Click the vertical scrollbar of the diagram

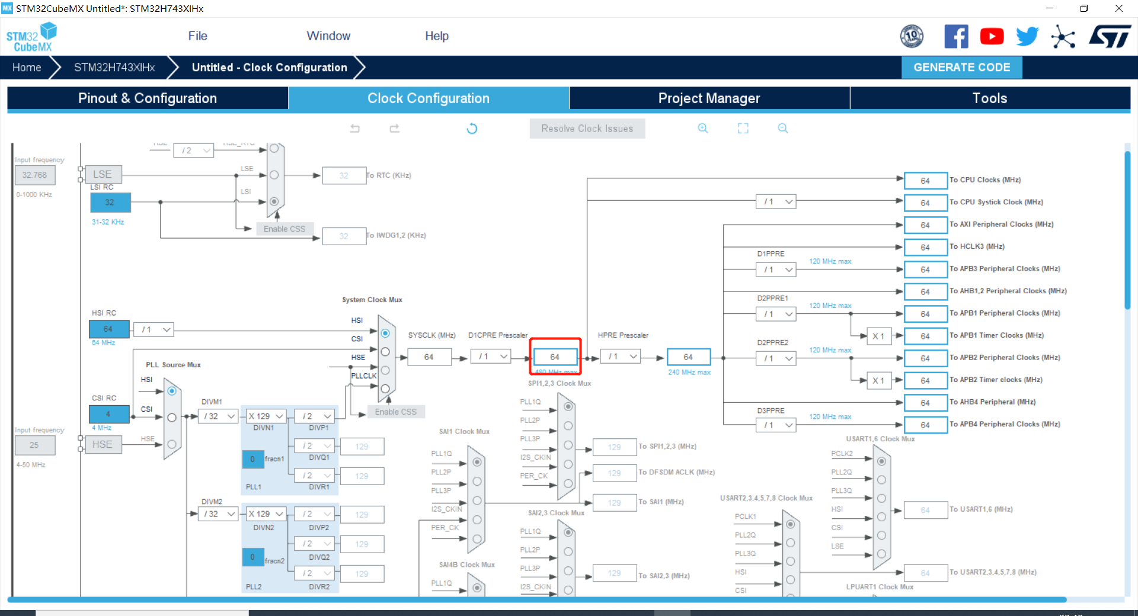coord(1127,231)
